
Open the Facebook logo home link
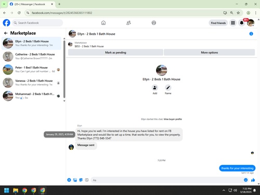click(x=7, y=23)
